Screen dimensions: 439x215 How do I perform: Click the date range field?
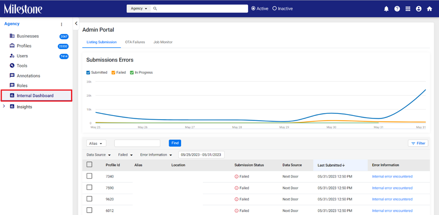pos(201,155)
